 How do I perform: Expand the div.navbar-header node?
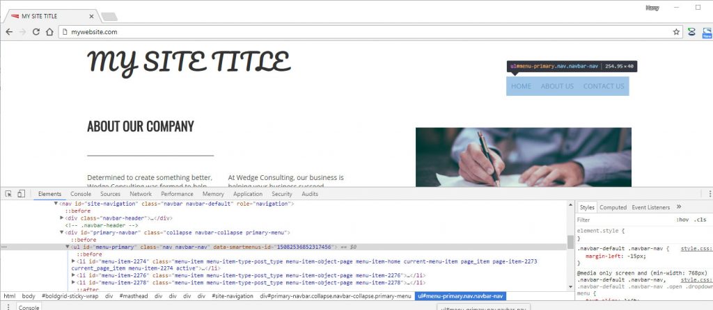(62, 218)
